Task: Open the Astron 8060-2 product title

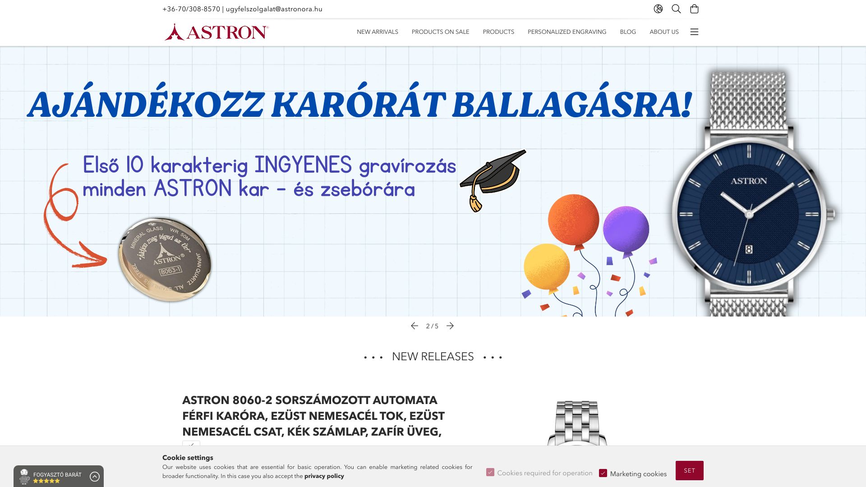Action: click(x=313, y=416)
